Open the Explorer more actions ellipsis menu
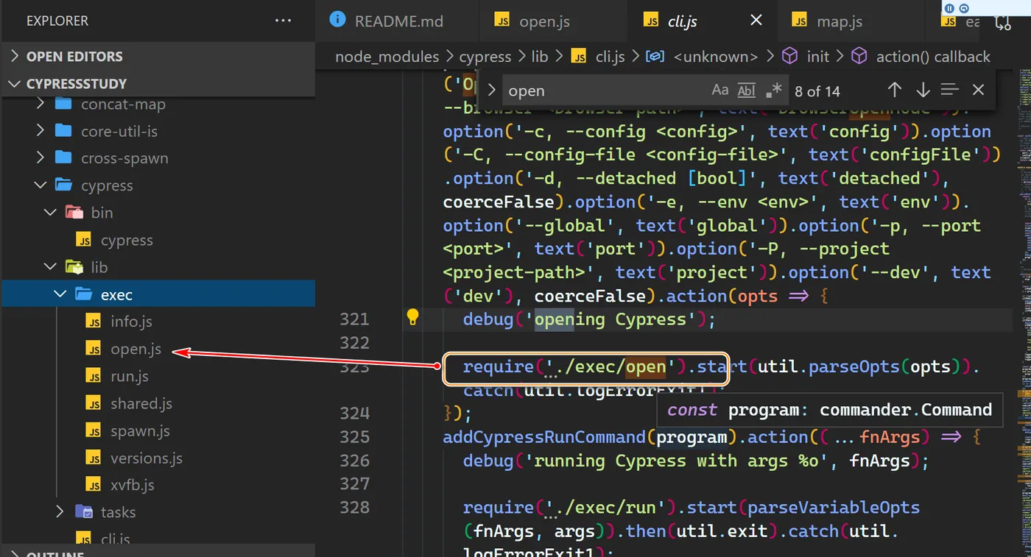The width and height of the screenshot is (1031, 557). (283, 21)
